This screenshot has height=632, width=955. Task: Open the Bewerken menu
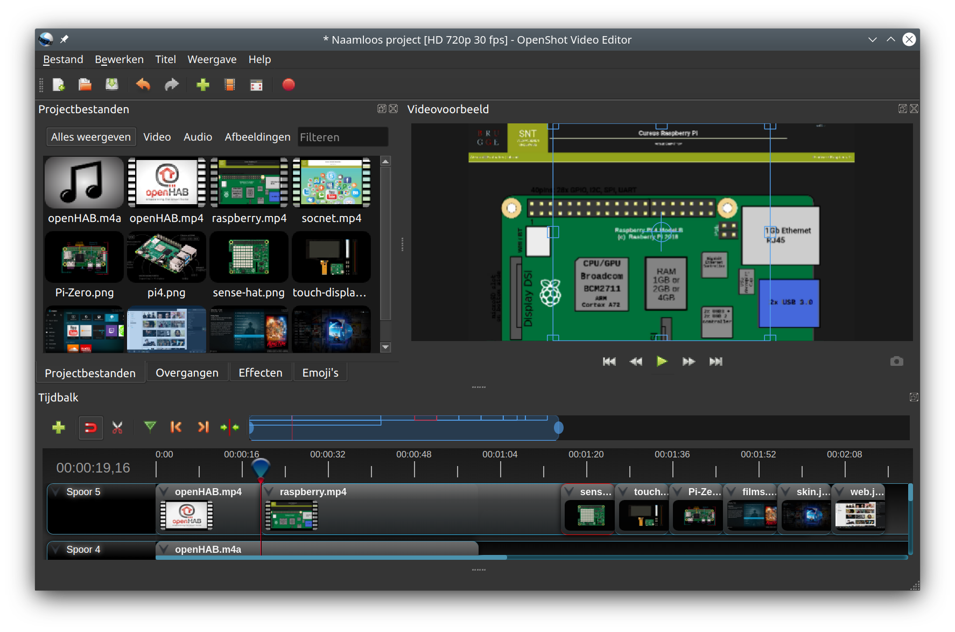tap(119, 59)
